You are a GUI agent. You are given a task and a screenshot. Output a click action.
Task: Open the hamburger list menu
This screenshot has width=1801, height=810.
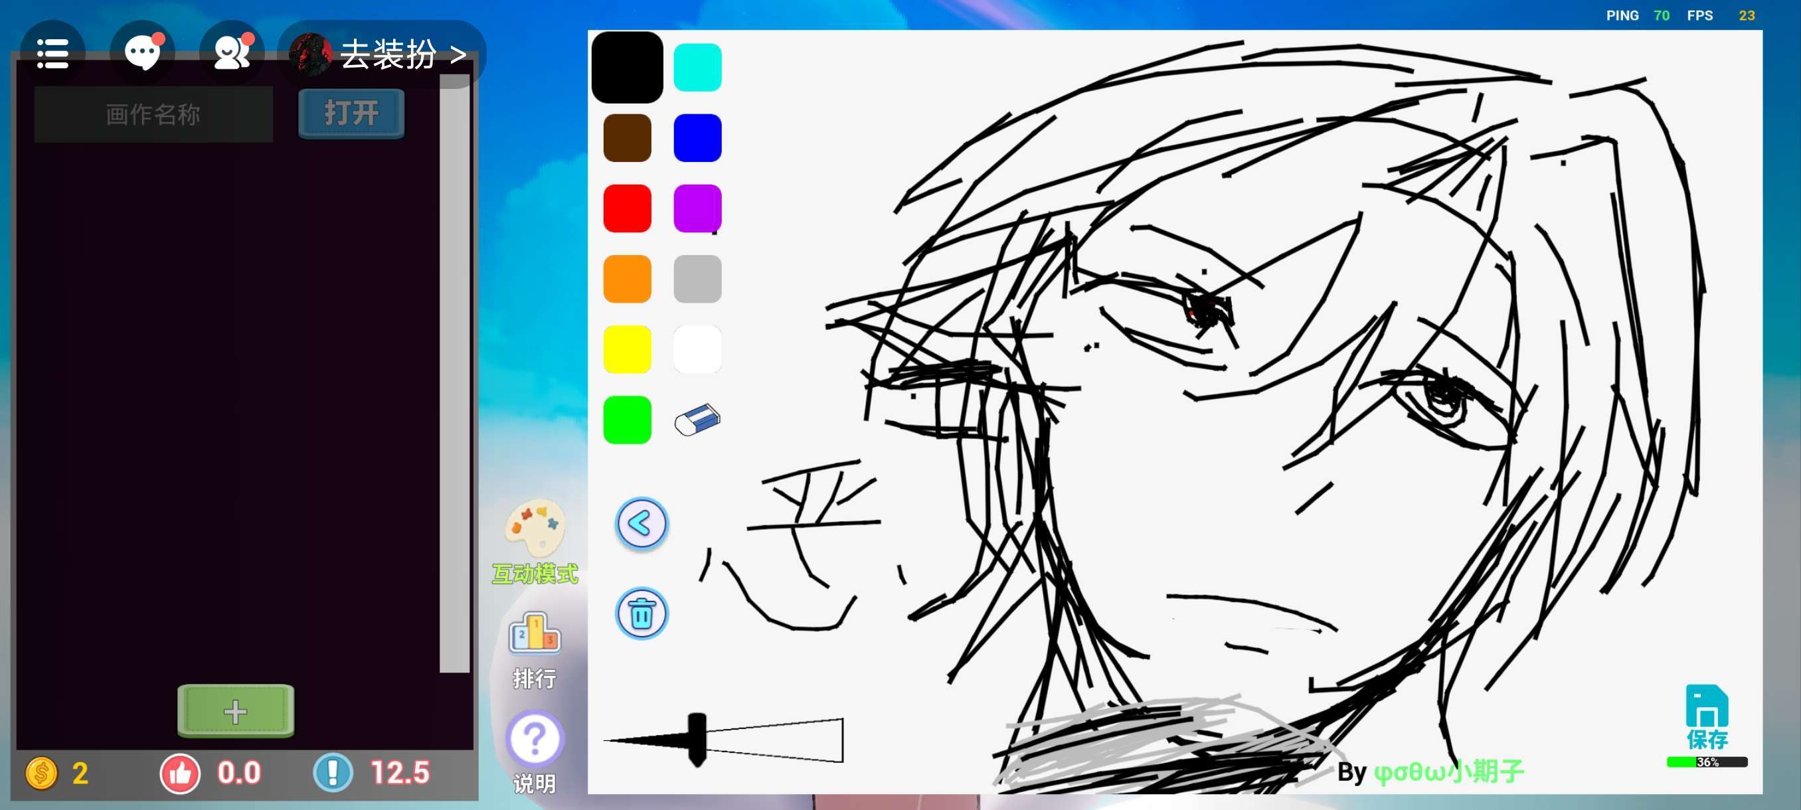52,54
